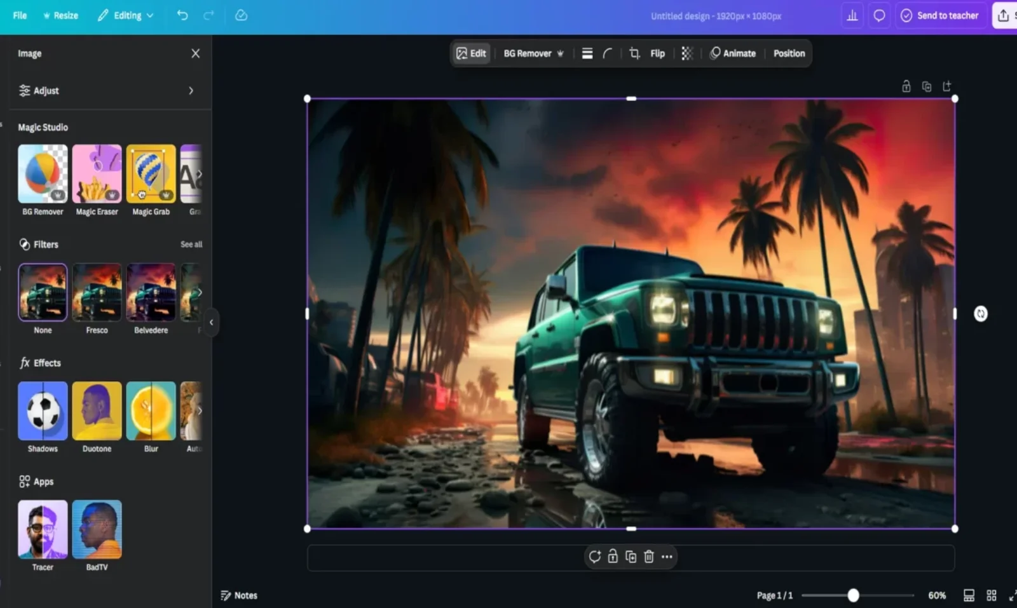Open the analytics bar chart icon

pyautogui.click(x=852, y=15)
